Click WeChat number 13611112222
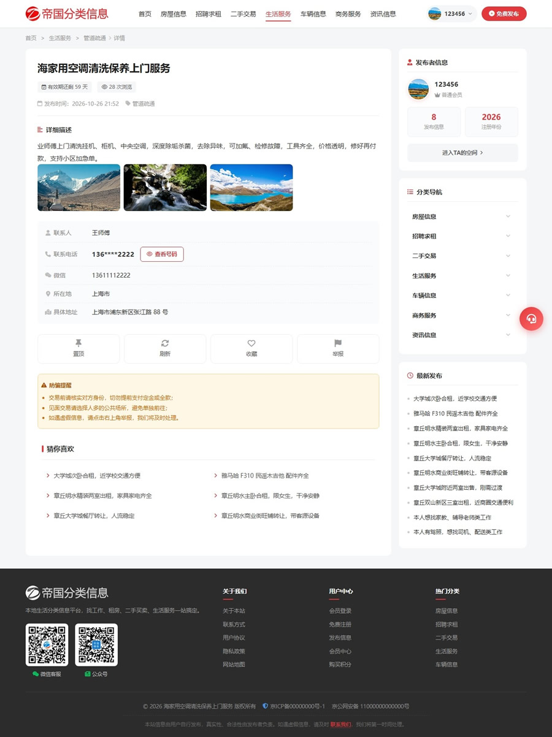 pos(111,275)
